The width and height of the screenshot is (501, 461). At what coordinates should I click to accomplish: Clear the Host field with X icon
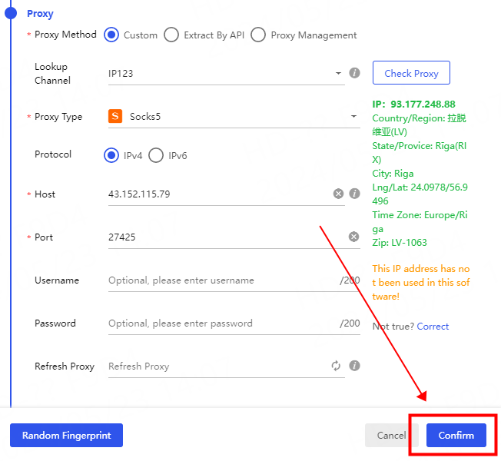338,194
